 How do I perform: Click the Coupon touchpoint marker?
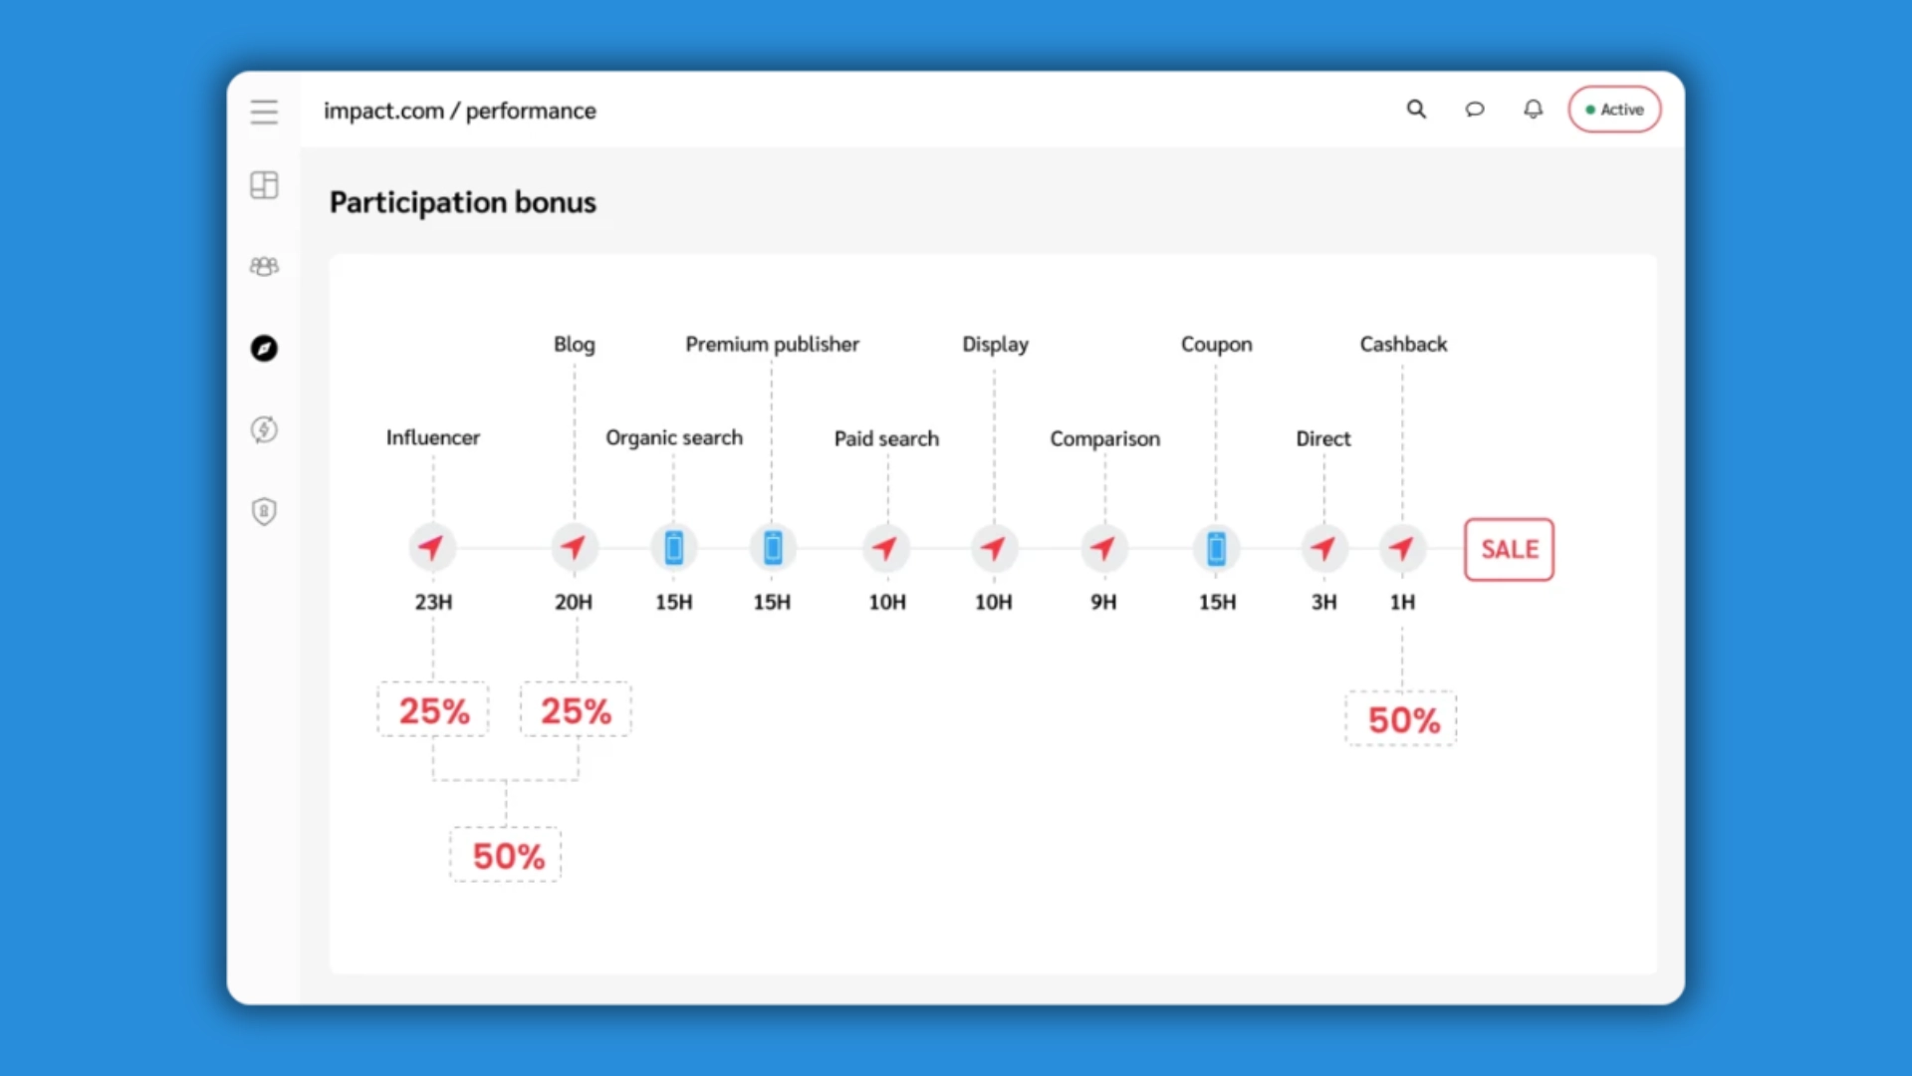[1216, 547]
